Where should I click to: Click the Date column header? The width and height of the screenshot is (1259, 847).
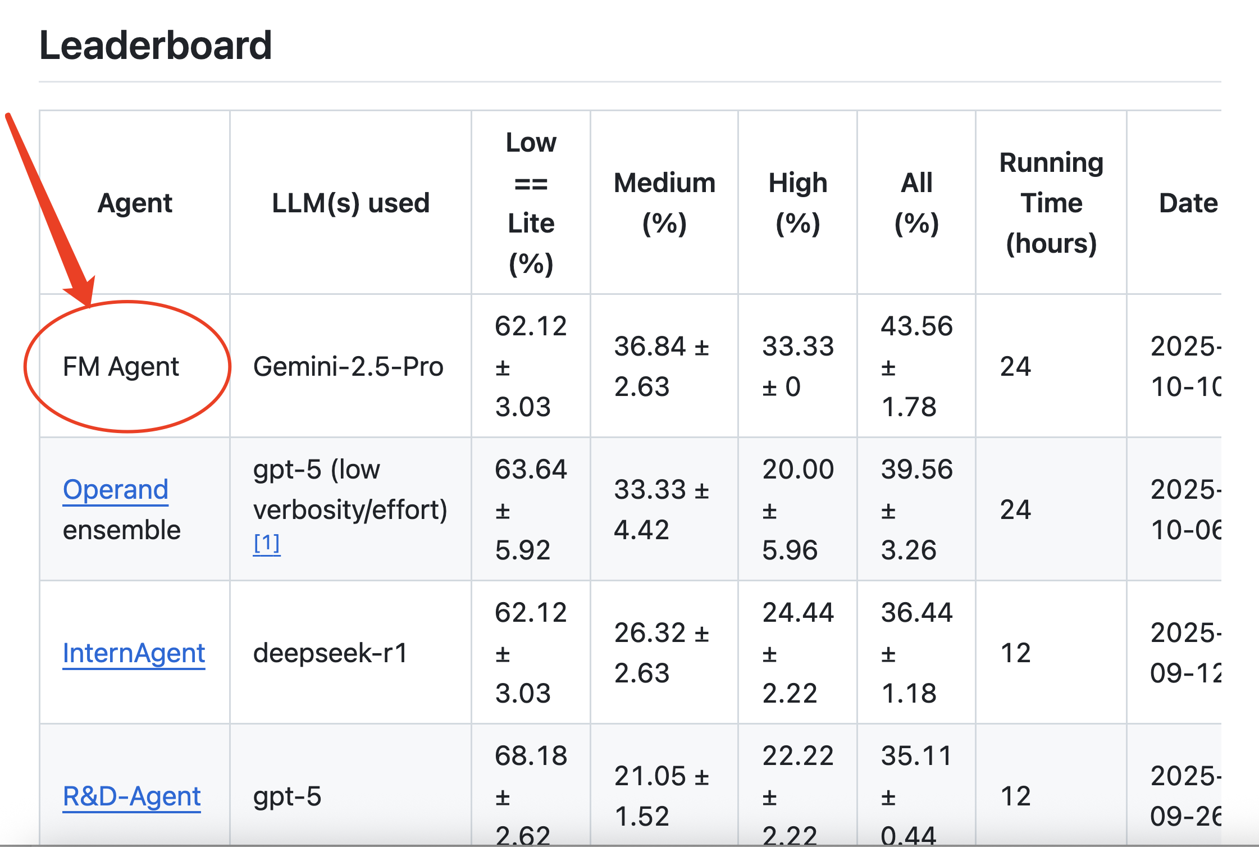[1188, 203]
